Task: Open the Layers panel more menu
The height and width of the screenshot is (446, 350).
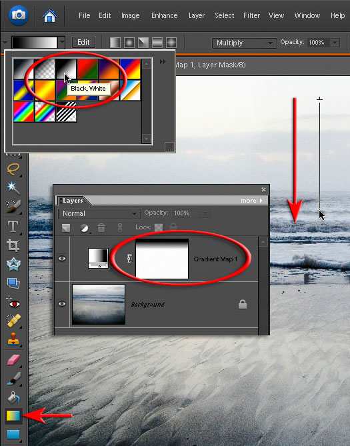Action: (251, 201)
